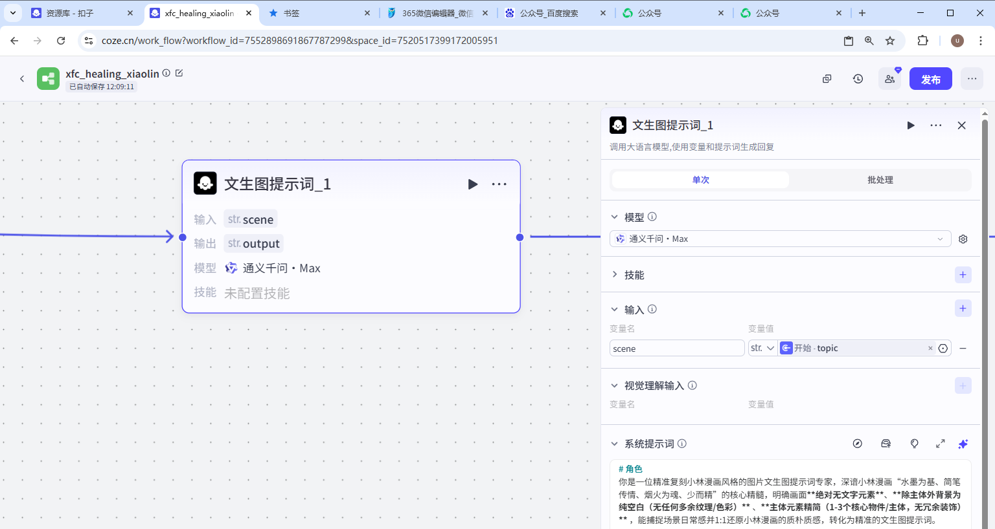Run the 文生图提示词_1 node on canvas
This screenshot has height=529, width=995.
(x=473, y=184)
